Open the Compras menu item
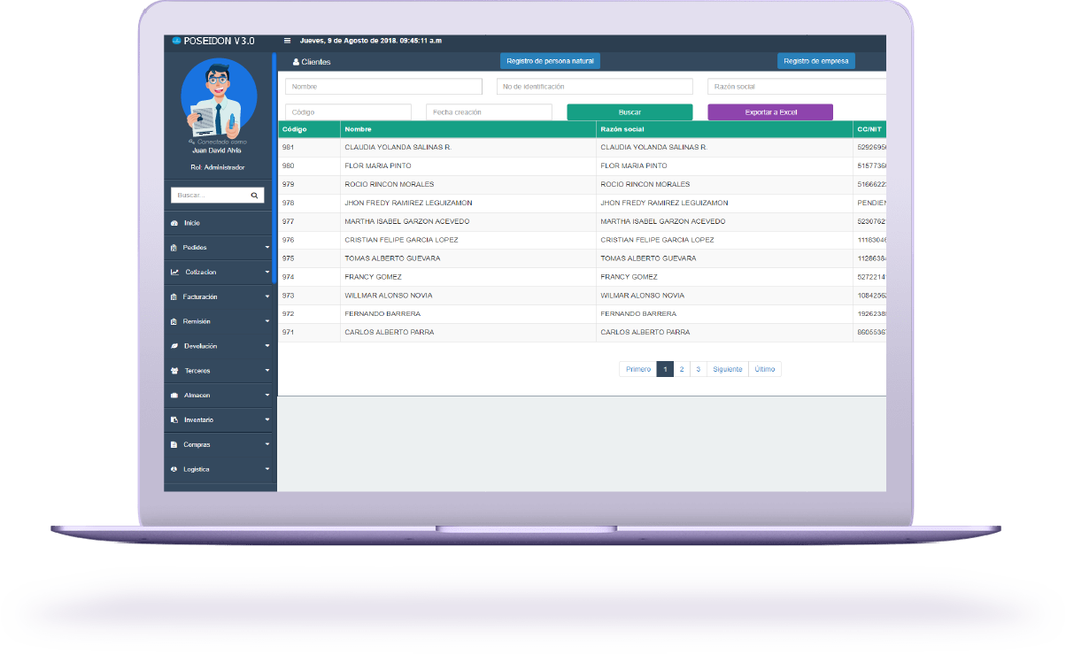The image size is (1066, 654). pos(197,444)
